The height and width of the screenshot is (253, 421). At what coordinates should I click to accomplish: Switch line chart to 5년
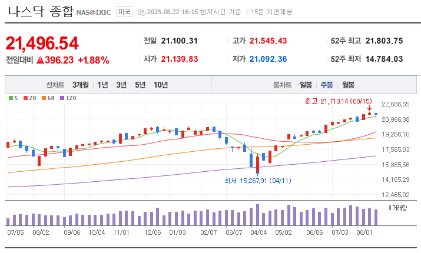pos(140,85)
